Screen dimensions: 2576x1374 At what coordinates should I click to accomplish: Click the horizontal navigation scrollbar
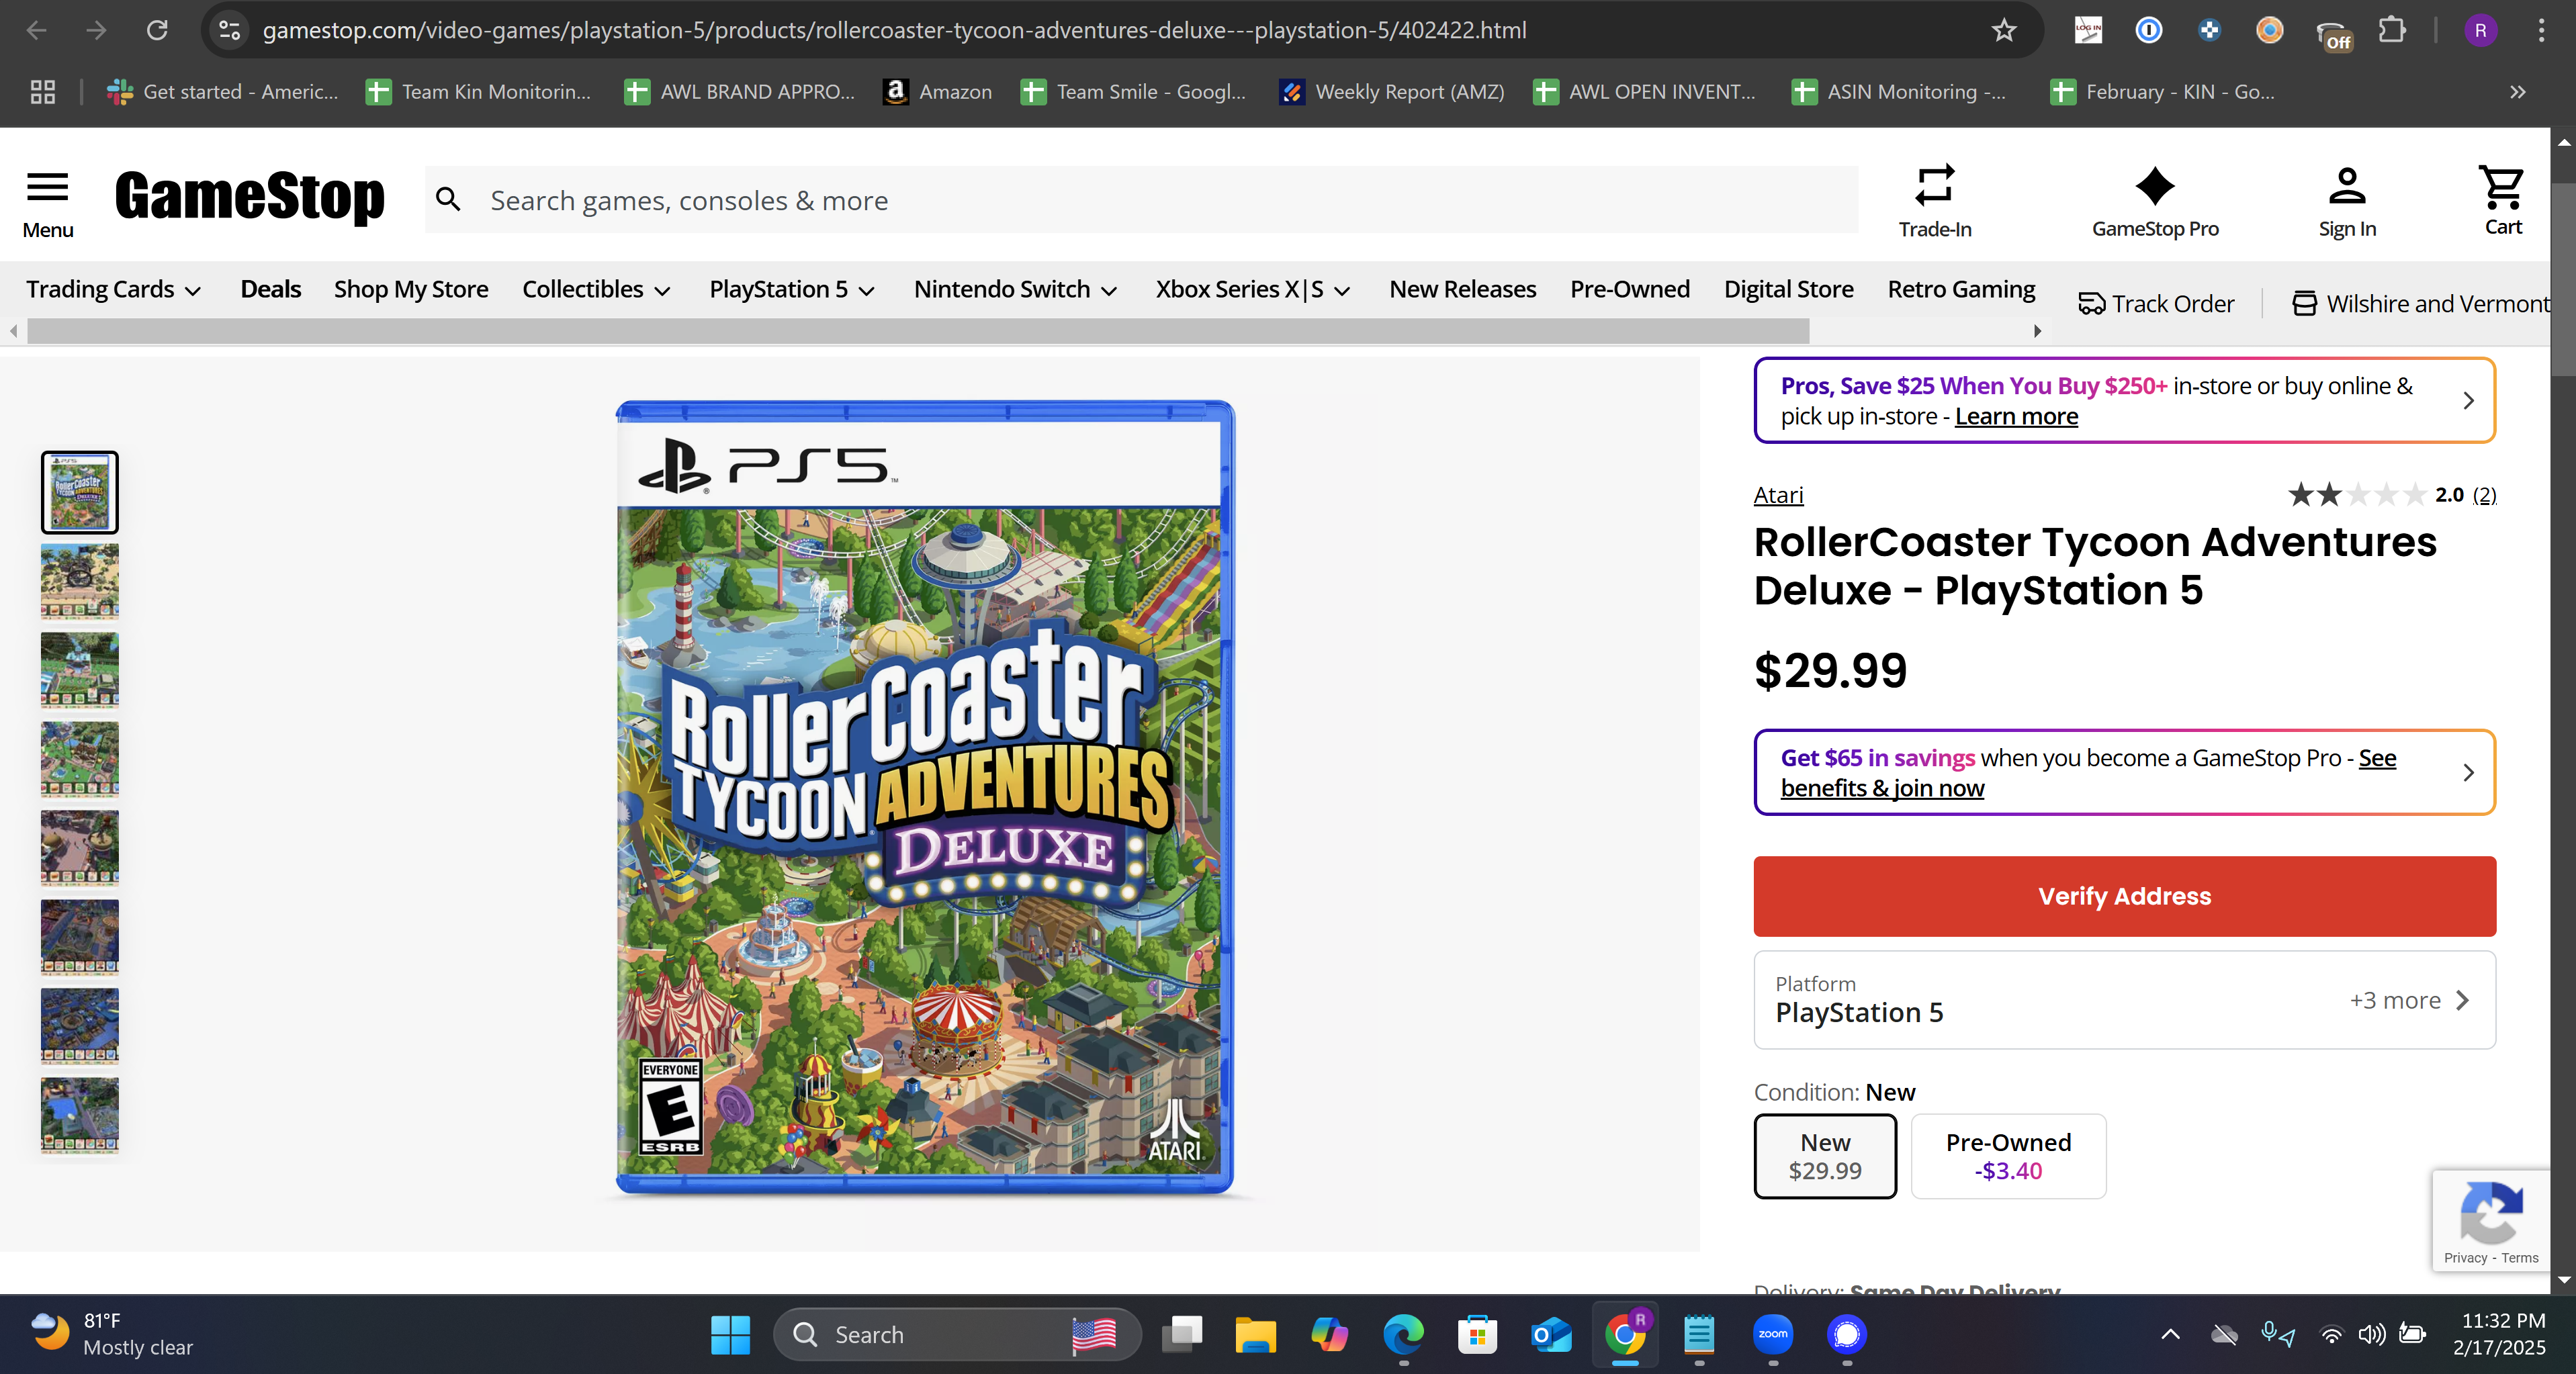point(918,331)
